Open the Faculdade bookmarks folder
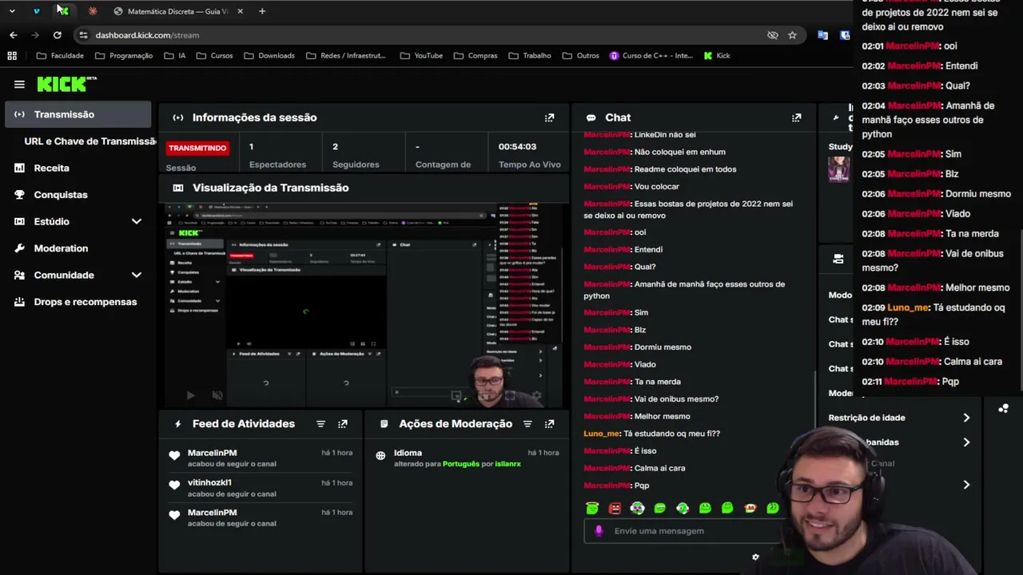The image size is (1023, 575). 60,56
